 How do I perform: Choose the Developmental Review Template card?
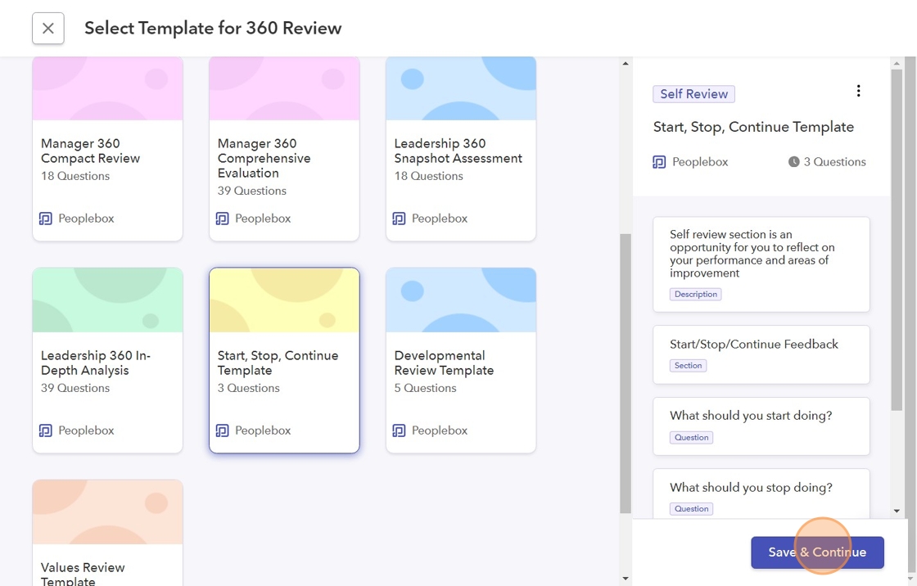[461, 360]
